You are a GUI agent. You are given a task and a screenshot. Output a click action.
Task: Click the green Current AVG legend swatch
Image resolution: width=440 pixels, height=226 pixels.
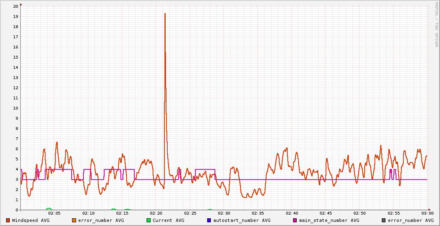tap(149, 220)
